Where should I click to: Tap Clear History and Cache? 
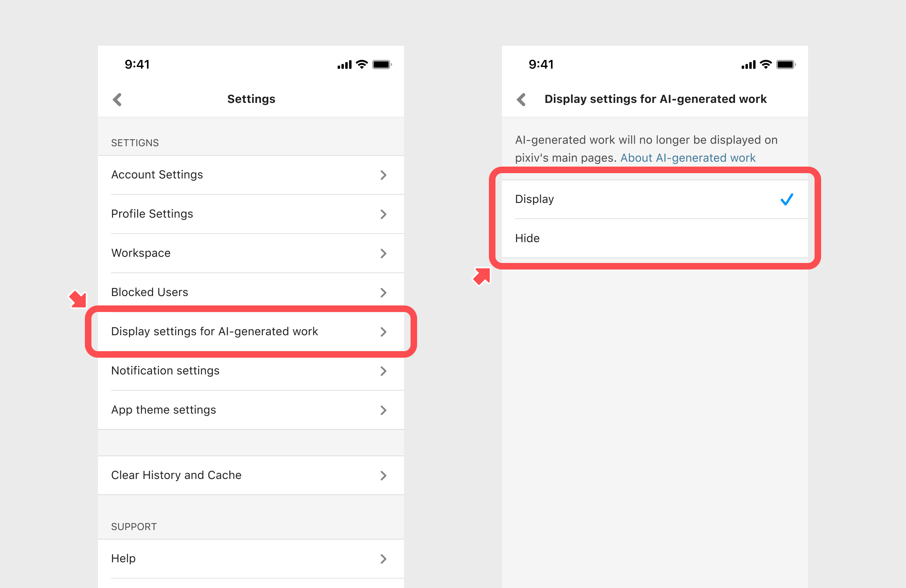coord(251,475)
